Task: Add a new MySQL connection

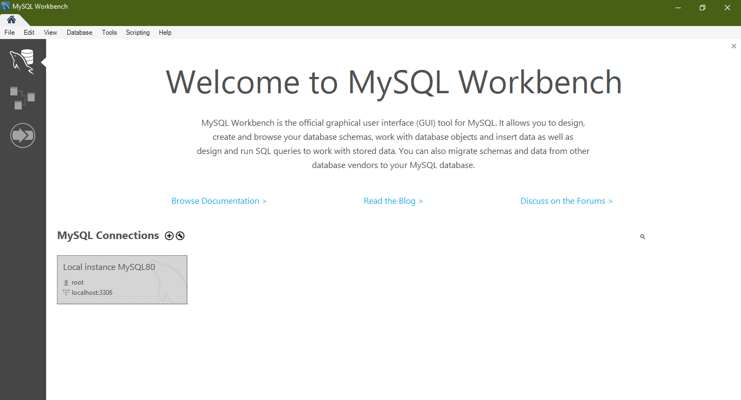Action: (x=169, y=236)
